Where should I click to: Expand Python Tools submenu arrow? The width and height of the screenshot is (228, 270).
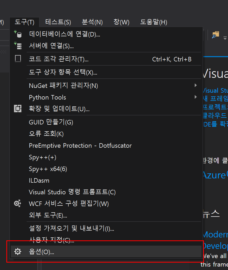coord(196,97)
